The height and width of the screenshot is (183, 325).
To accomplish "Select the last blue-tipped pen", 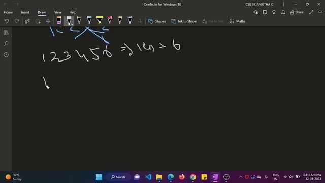I will coord(130,20).
